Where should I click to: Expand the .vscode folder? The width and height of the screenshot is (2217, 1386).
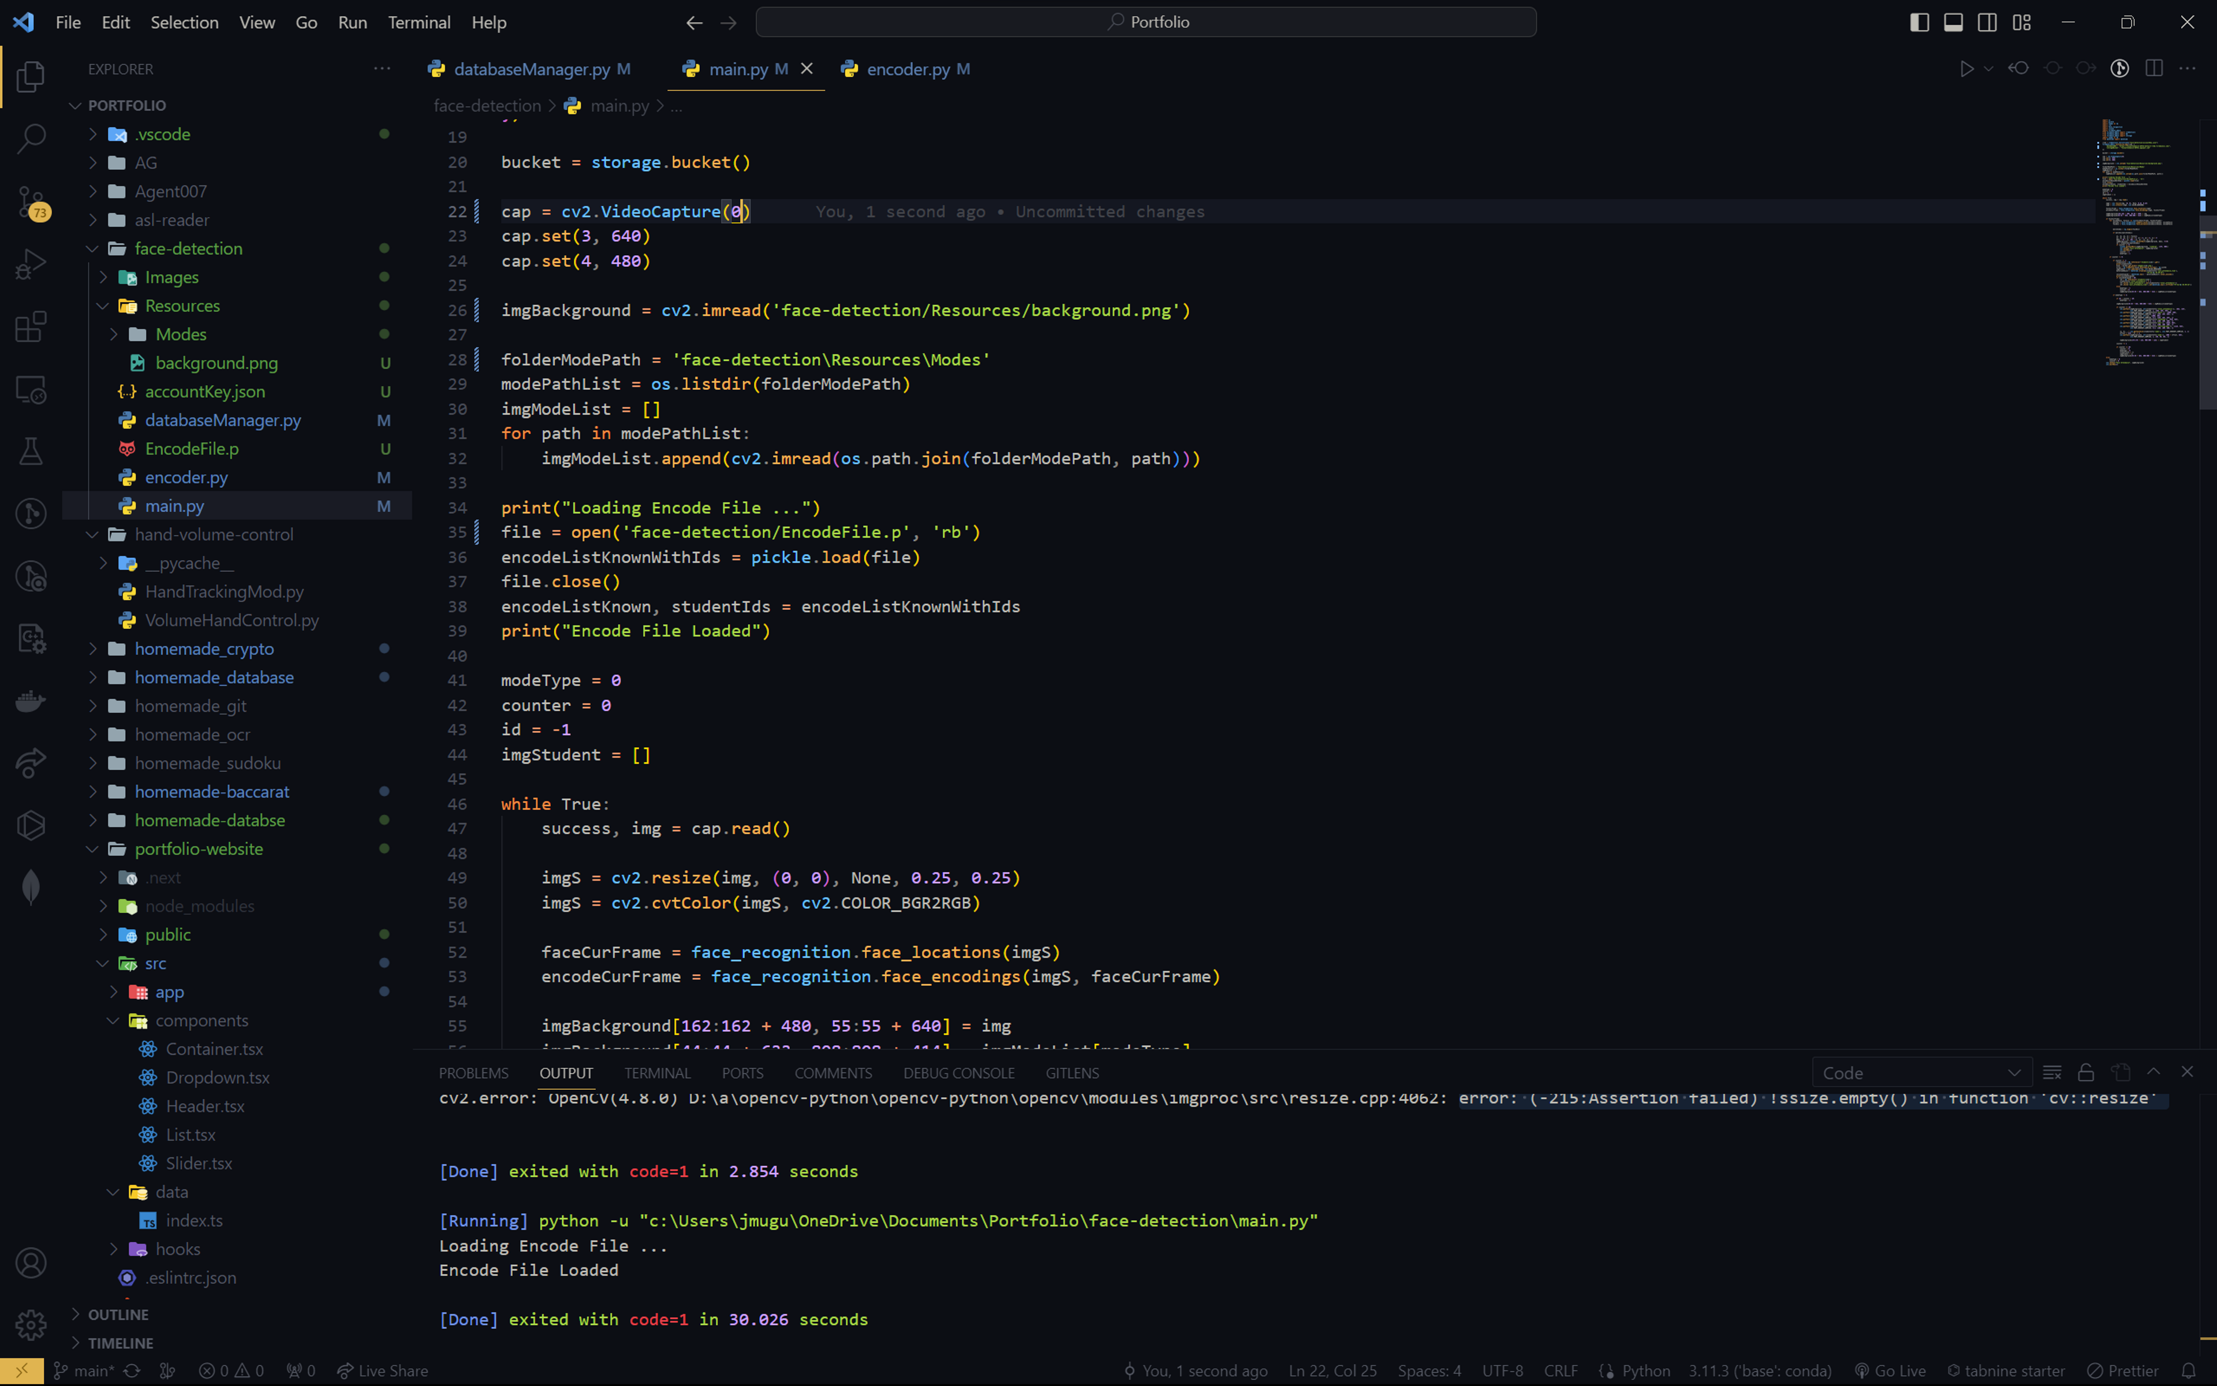coord(236,134)
